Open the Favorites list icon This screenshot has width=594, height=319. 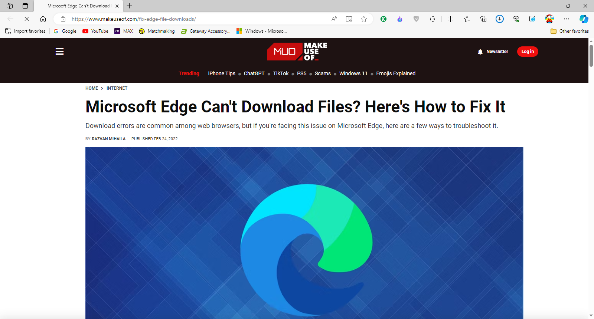tap(467, 19)
